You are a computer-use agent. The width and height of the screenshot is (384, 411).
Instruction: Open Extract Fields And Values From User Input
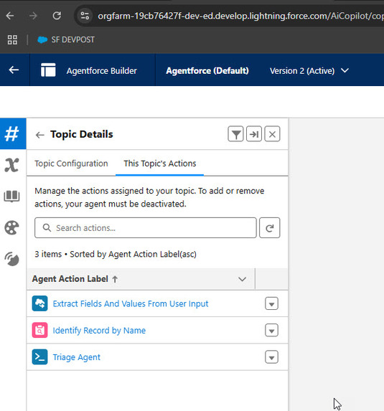[131, 303]
